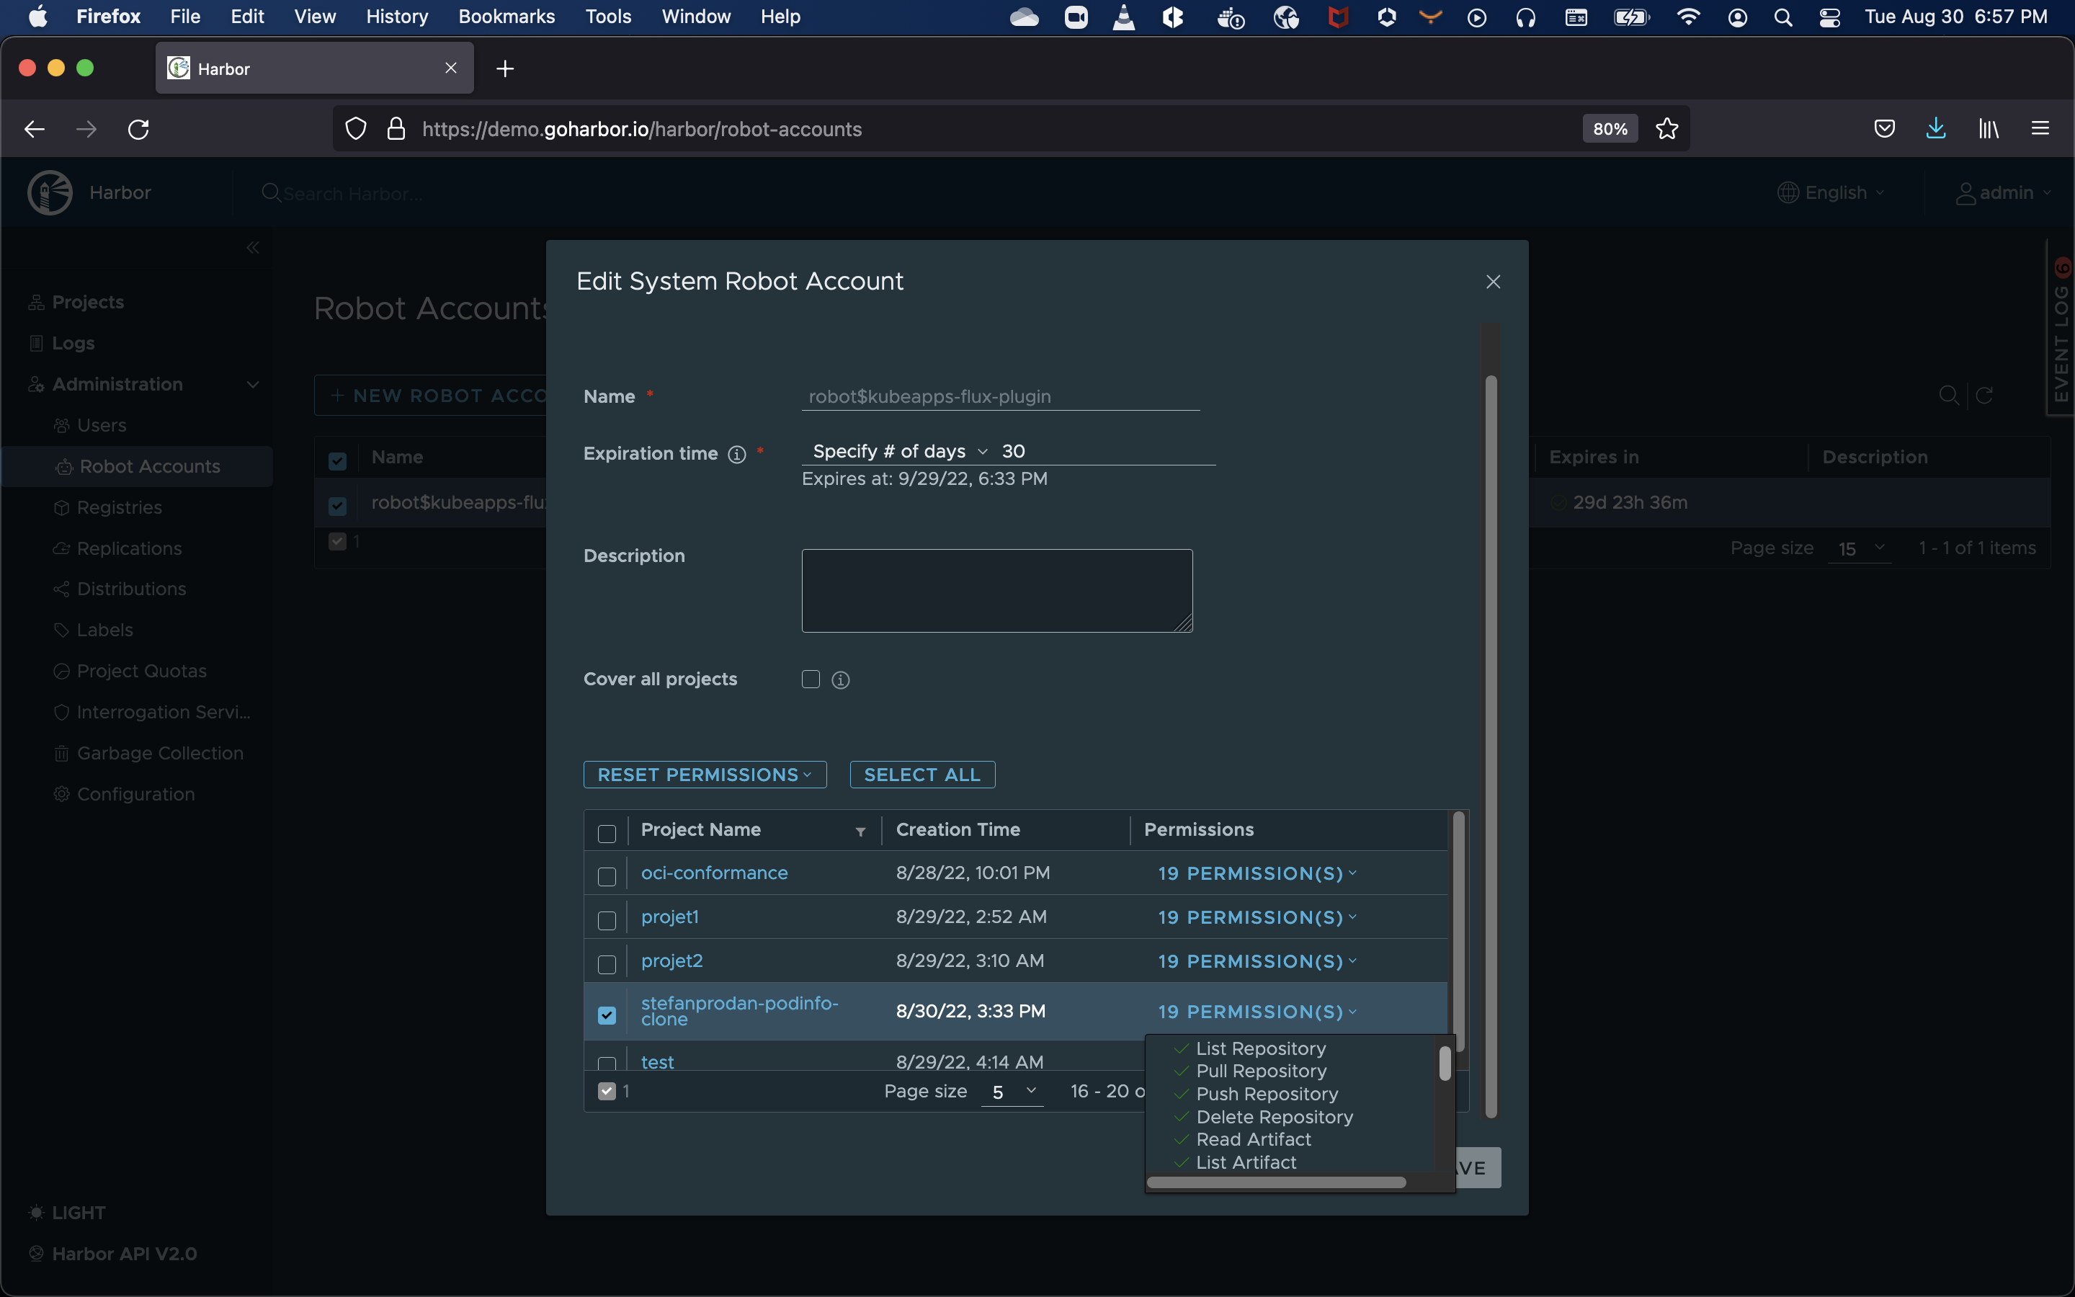Open the projet2 project link
Image resolution: width=2075 pixels, height=1297 pixels.
(671, 961)
